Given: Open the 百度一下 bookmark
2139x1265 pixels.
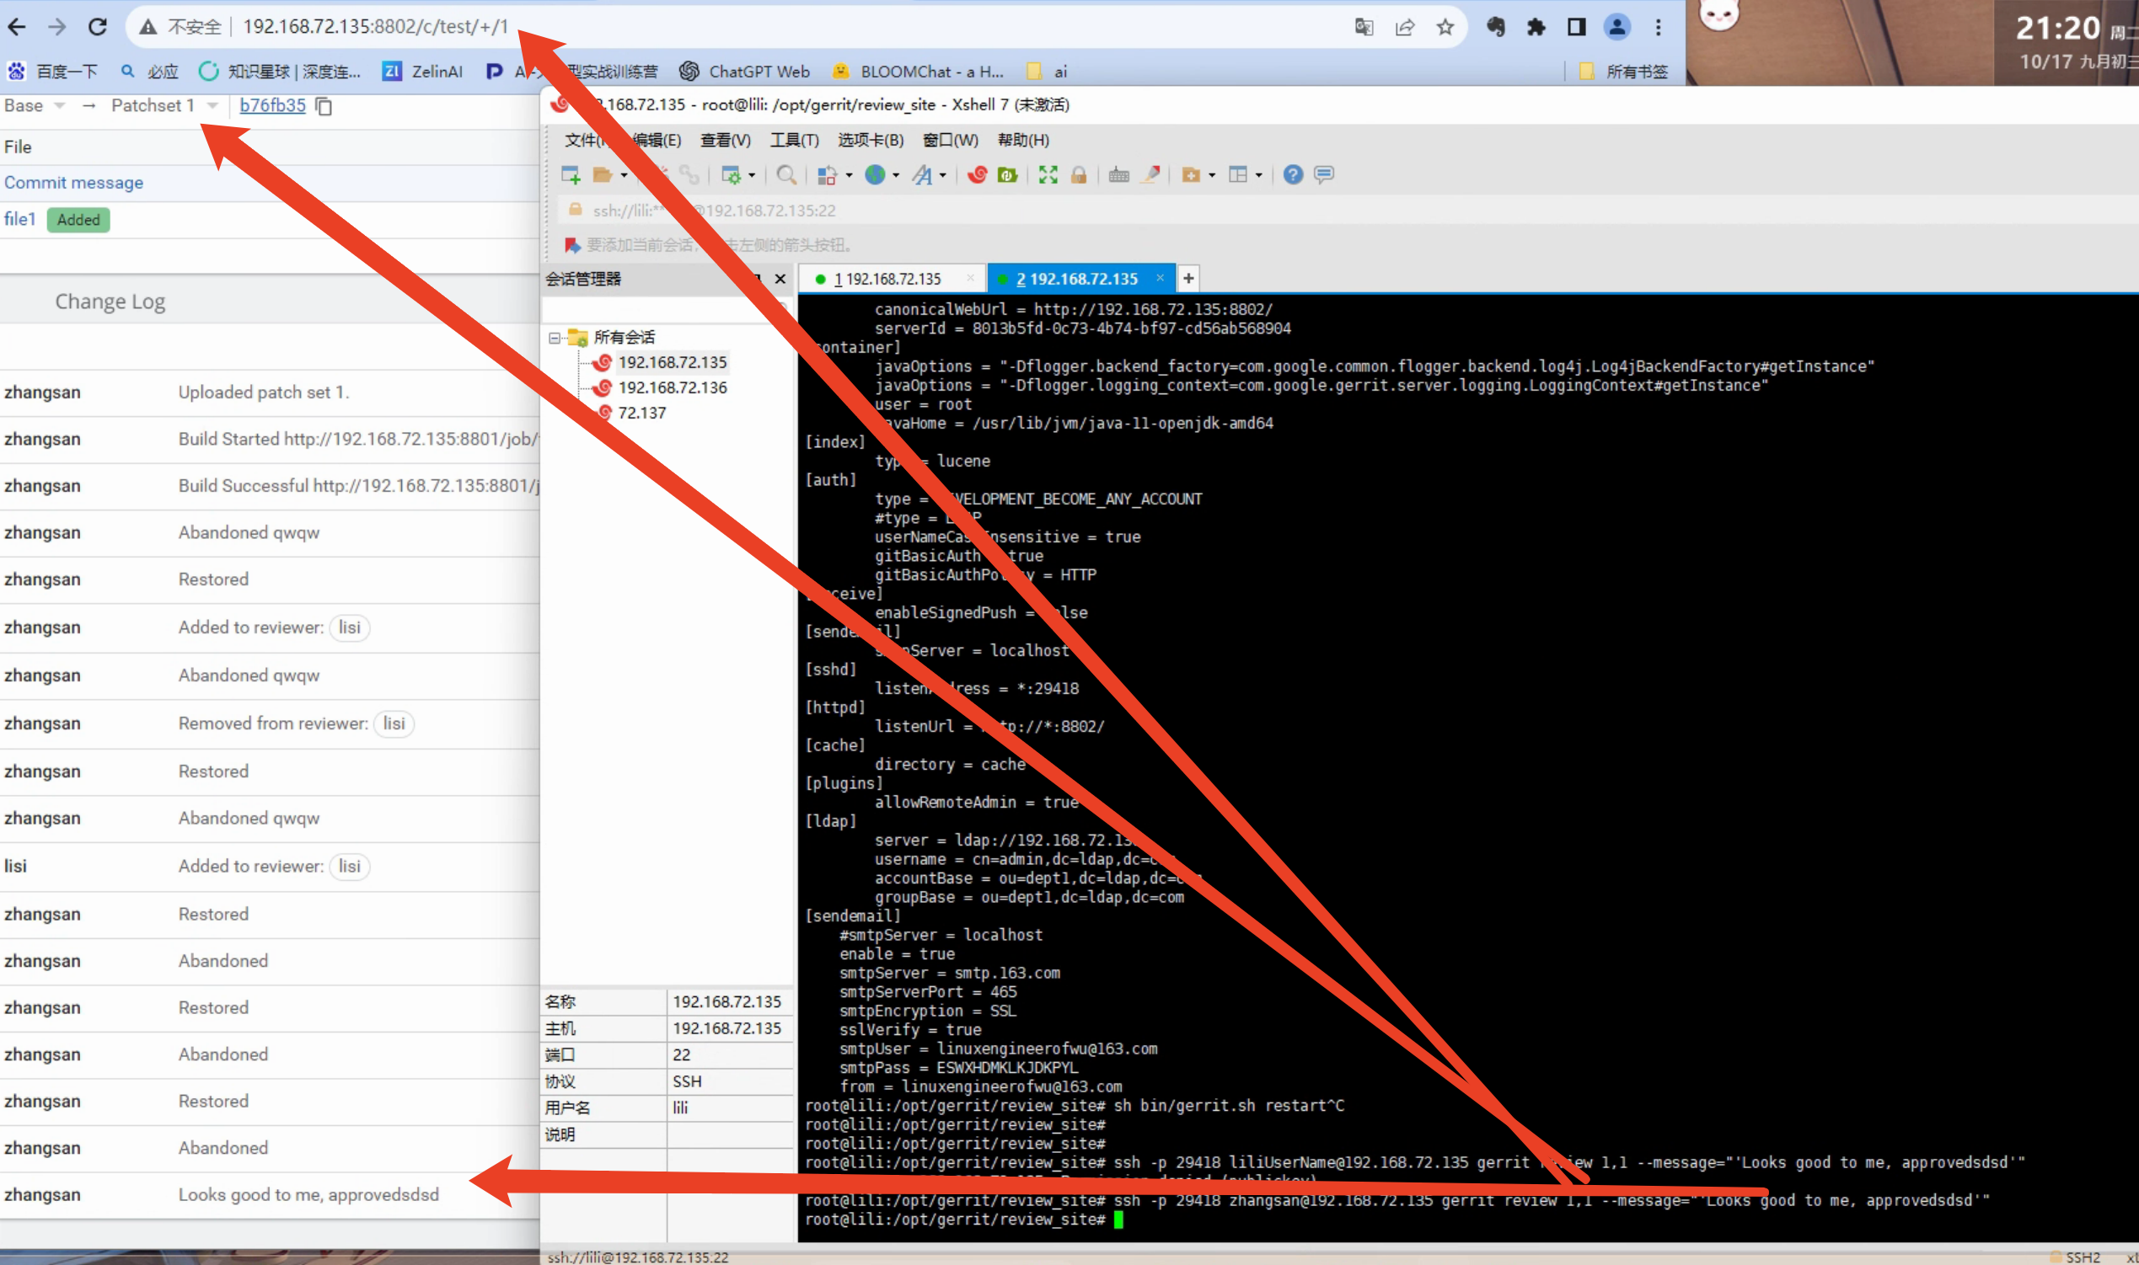Looking at the screenshot, I should pyautogui.click(x=52, y=72).
